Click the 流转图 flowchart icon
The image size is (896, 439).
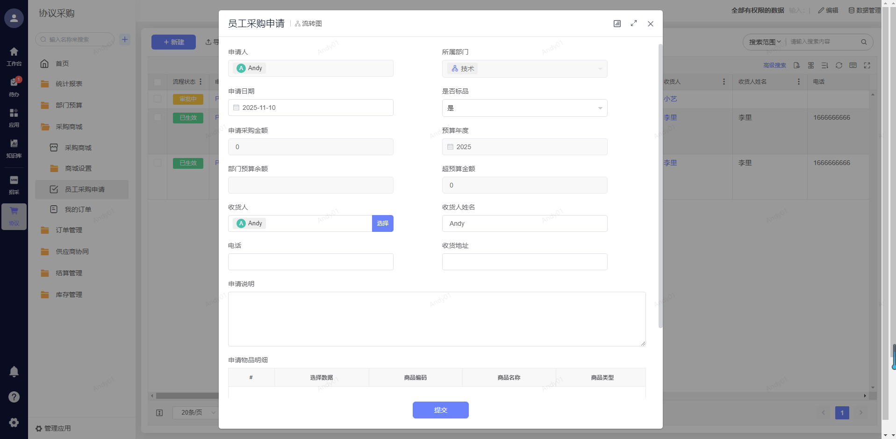pyautogui.click(x=308, y=24)
